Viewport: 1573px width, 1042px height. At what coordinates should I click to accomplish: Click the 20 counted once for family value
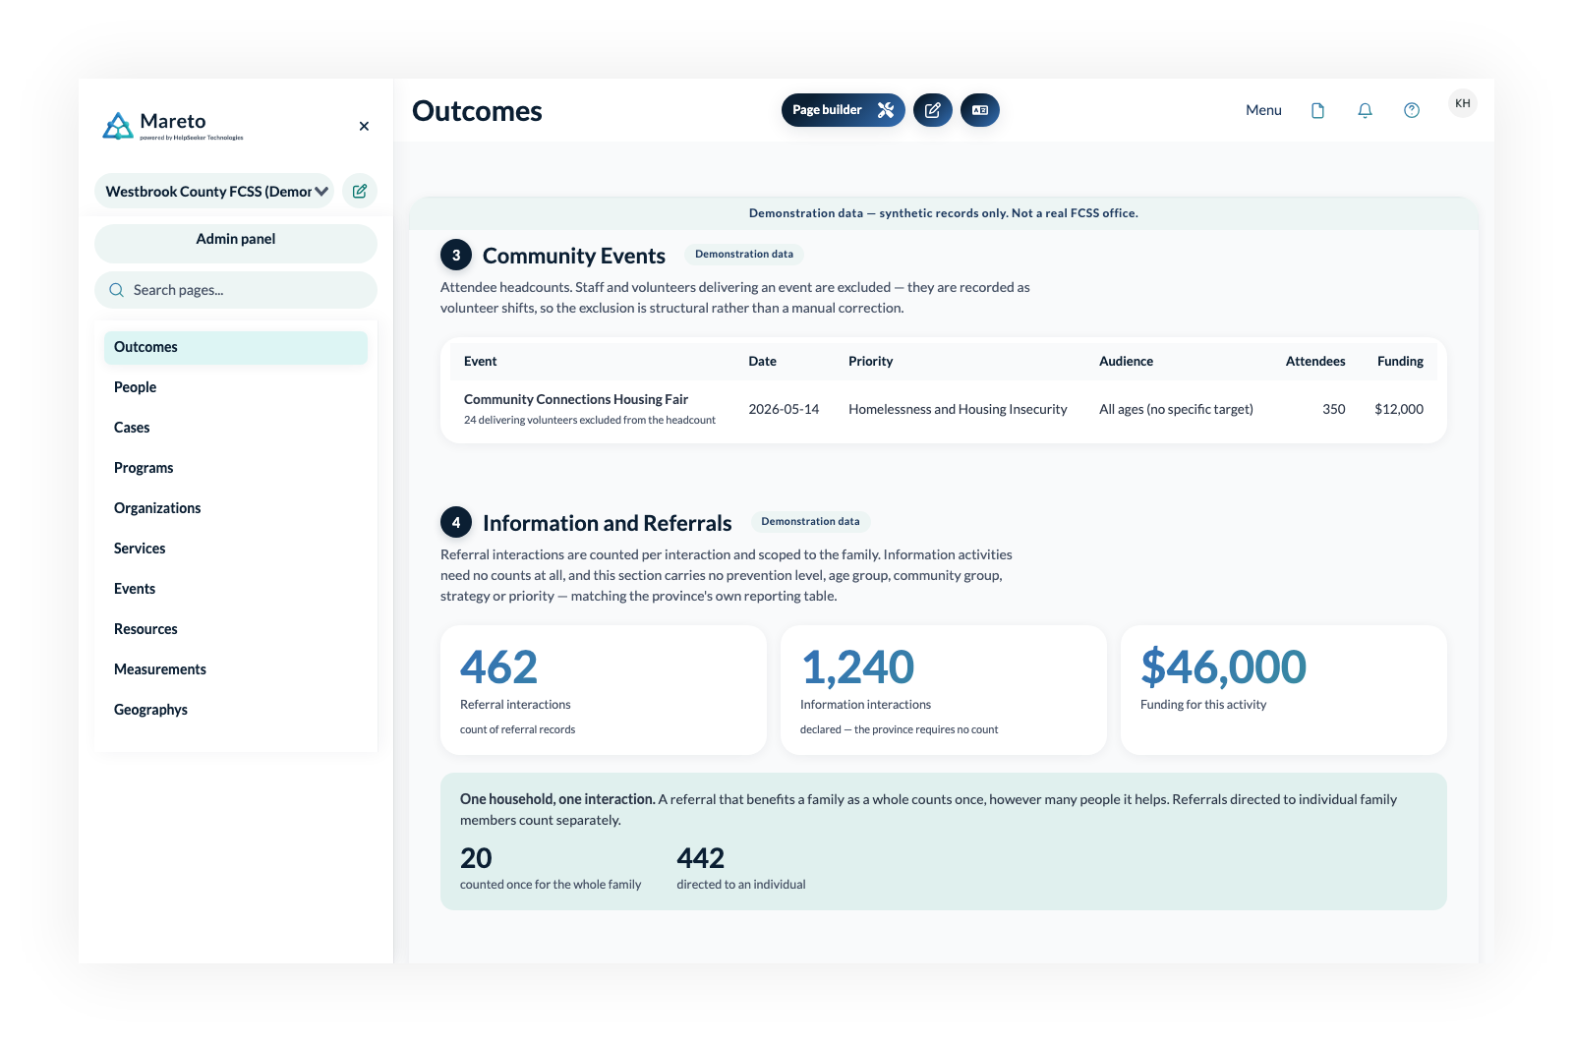(476, 858)
